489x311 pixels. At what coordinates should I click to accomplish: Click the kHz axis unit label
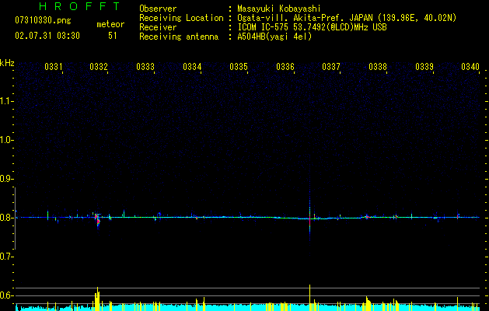[7, 63]
